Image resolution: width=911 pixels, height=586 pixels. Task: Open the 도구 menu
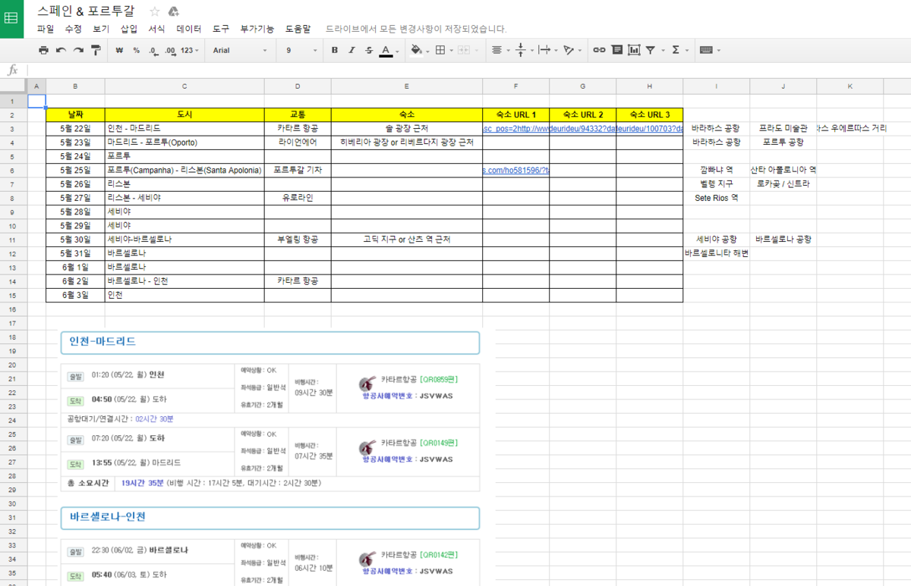click(x=221, y=29)
